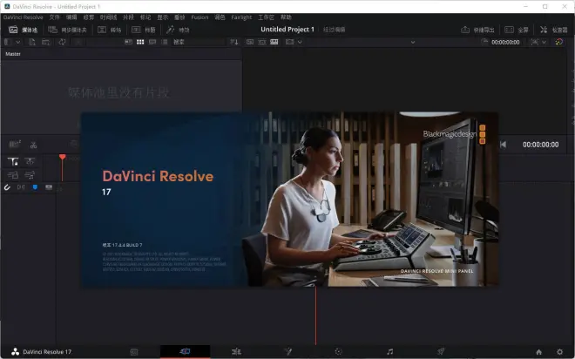Click the red timeline playhead marker
Image resolution: width=575 pixels, height=359 pixels.
click(63, 157)
